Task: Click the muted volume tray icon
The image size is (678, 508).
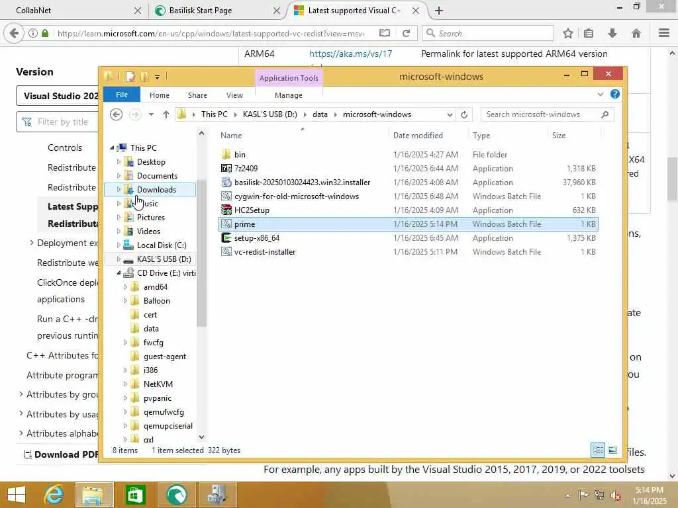Action: pos(615,495)
